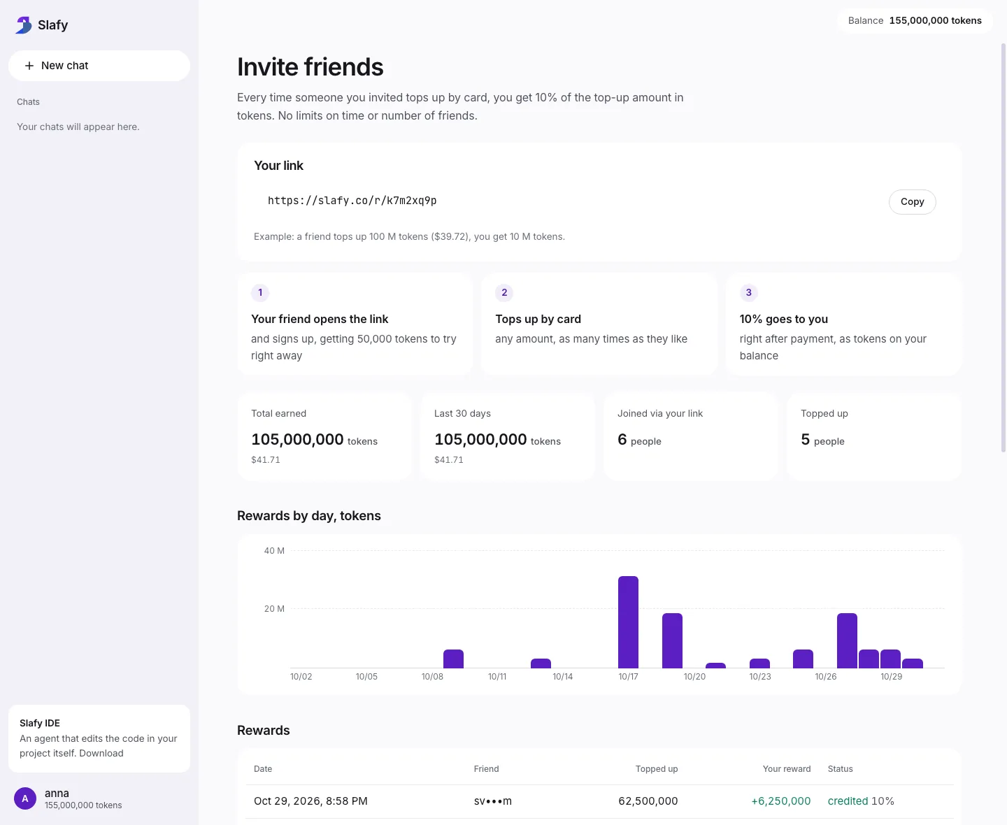Viewport: 1007px width, 825px height.
Task: Click the Download link for Slafy IDE
Action: click(101, 753)
